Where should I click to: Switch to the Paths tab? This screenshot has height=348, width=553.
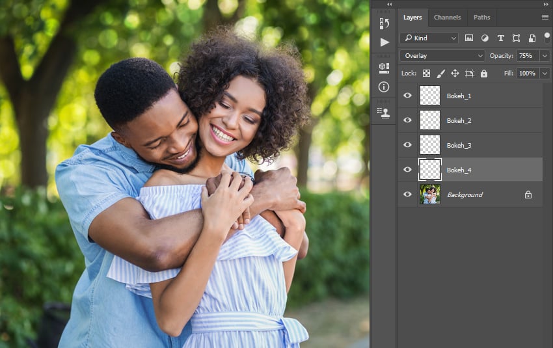[x=481, y=18]
